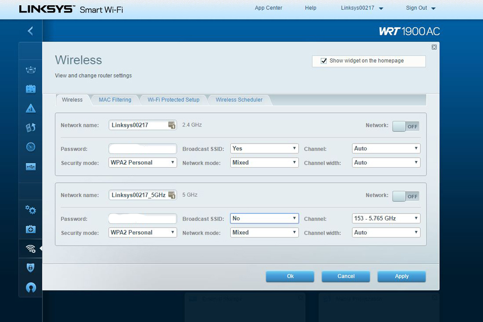
Task: Open 2.4 GHz Broadcast SSID dropdown
Action: pyautogui.click(x=264, y=148)
